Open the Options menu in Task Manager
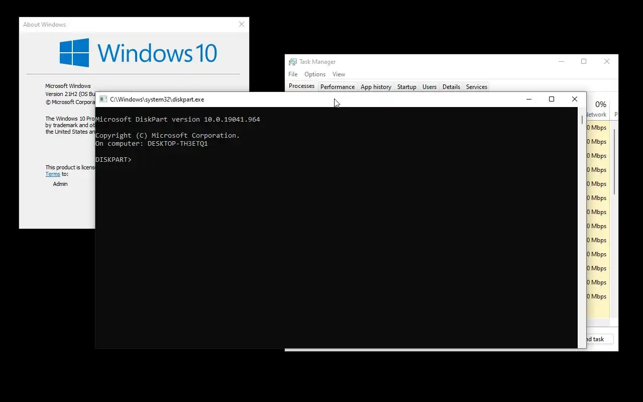Screen dimensions: 643x402 click(315, 74)
